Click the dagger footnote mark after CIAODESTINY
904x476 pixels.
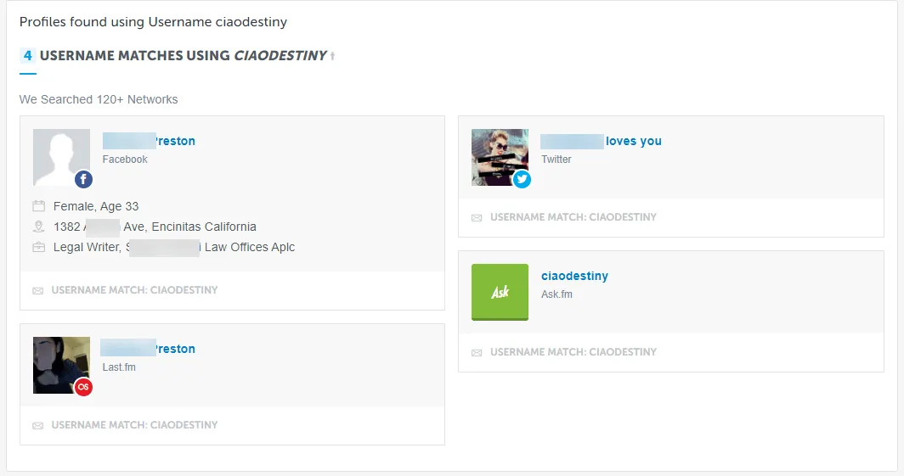coord(333,56)
